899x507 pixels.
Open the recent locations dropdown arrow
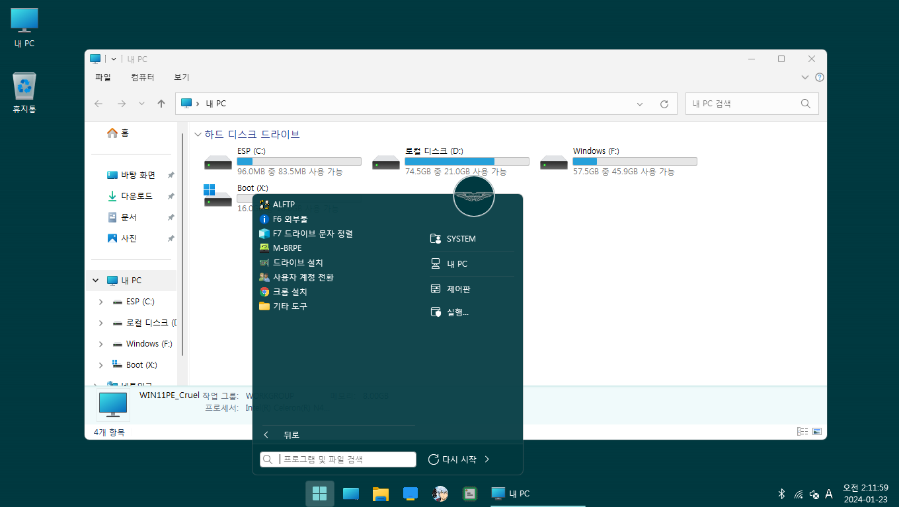pos(141,104)
